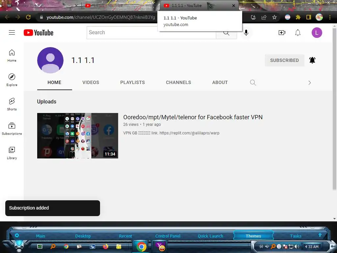337x253 pixels.
Task: Switch to the PLAYLISTS channel tab
Action: coord(132,82)
